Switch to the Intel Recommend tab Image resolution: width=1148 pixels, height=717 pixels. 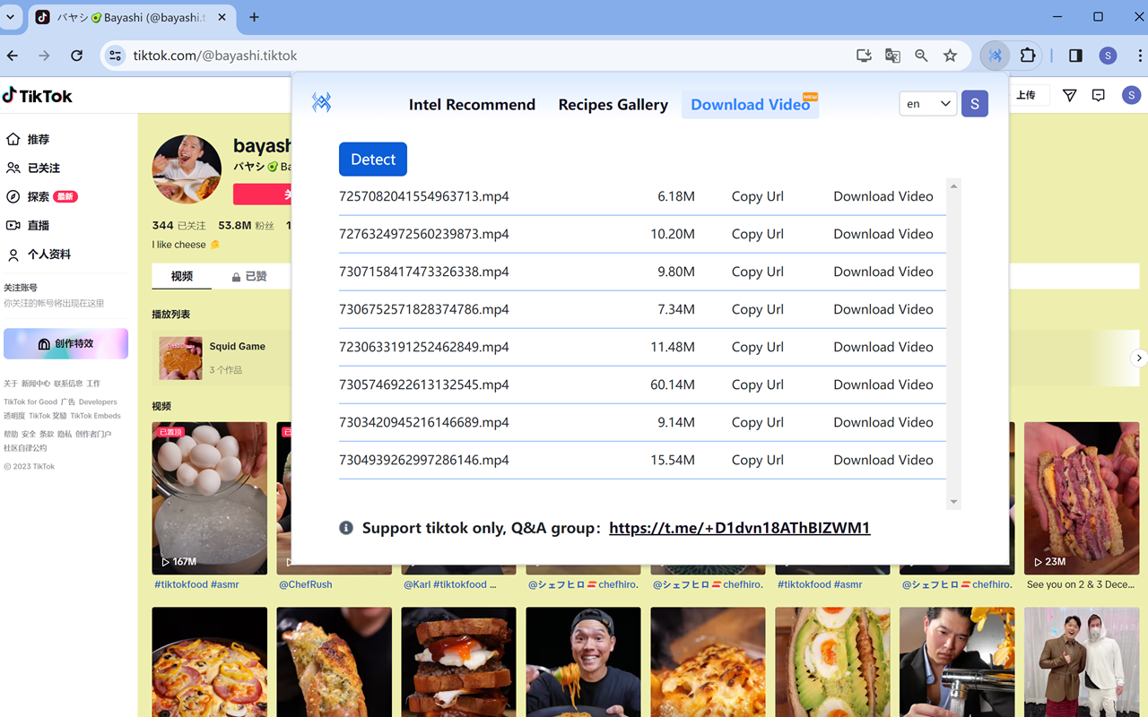click(x=472, y=105)
